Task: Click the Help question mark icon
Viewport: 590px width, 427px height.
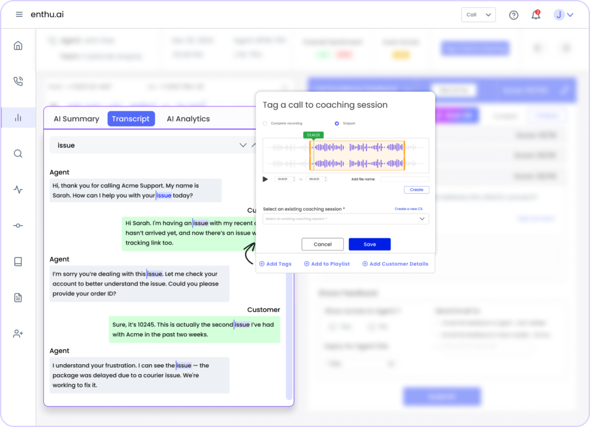Action: tap(513, 15)
